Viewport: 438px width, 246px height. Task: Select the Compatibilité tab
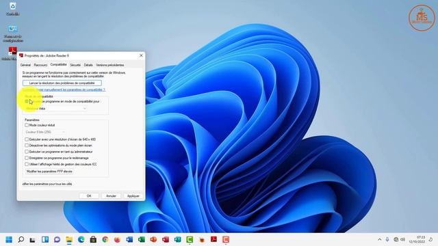[58, 64]
